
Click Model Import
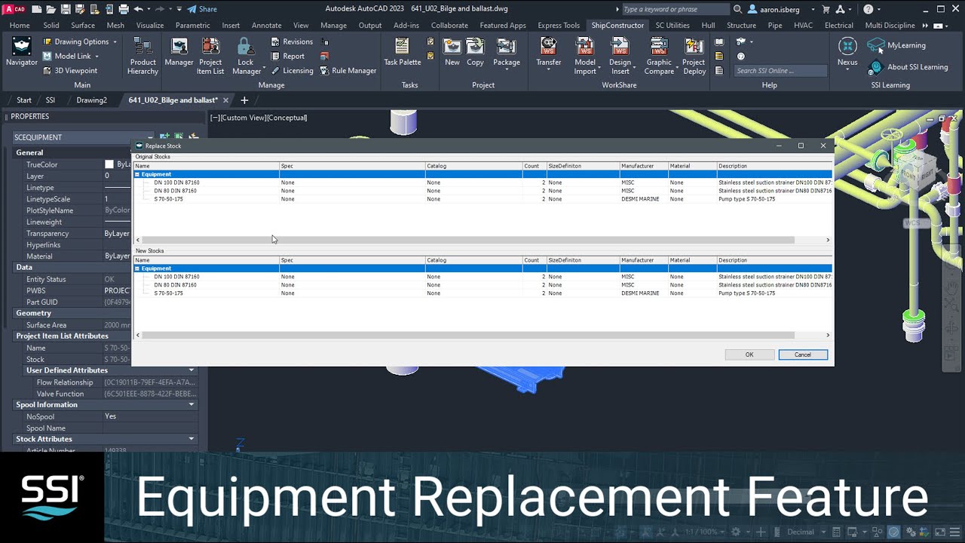tap(585, 54)
